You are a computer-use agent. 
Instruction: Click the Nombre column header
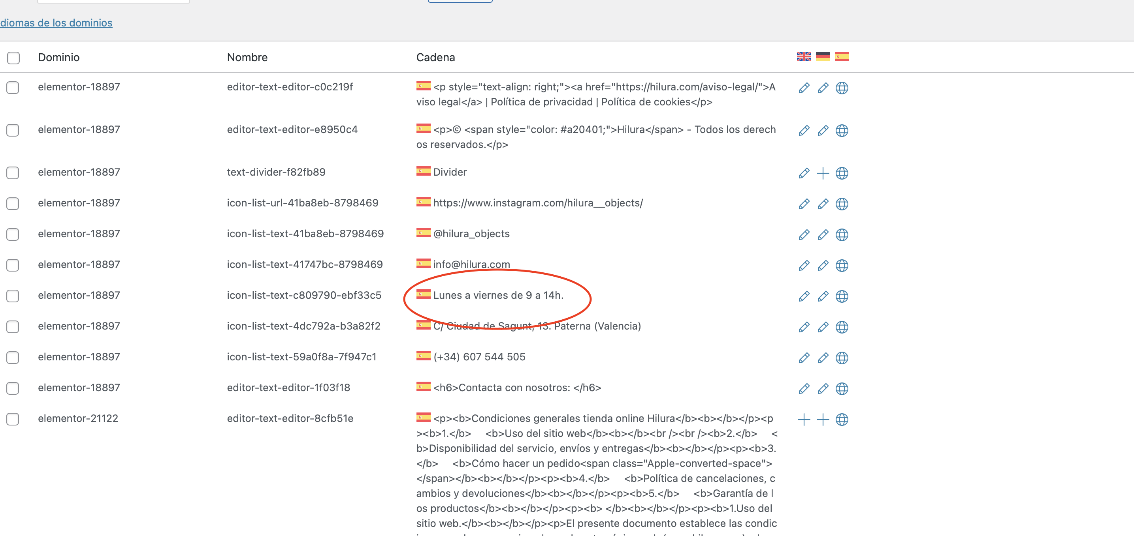[247, 58]
